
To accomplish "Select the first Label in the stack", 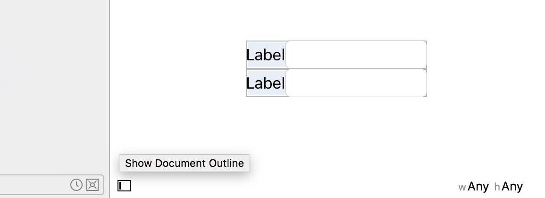I will [x=266, y=55].
